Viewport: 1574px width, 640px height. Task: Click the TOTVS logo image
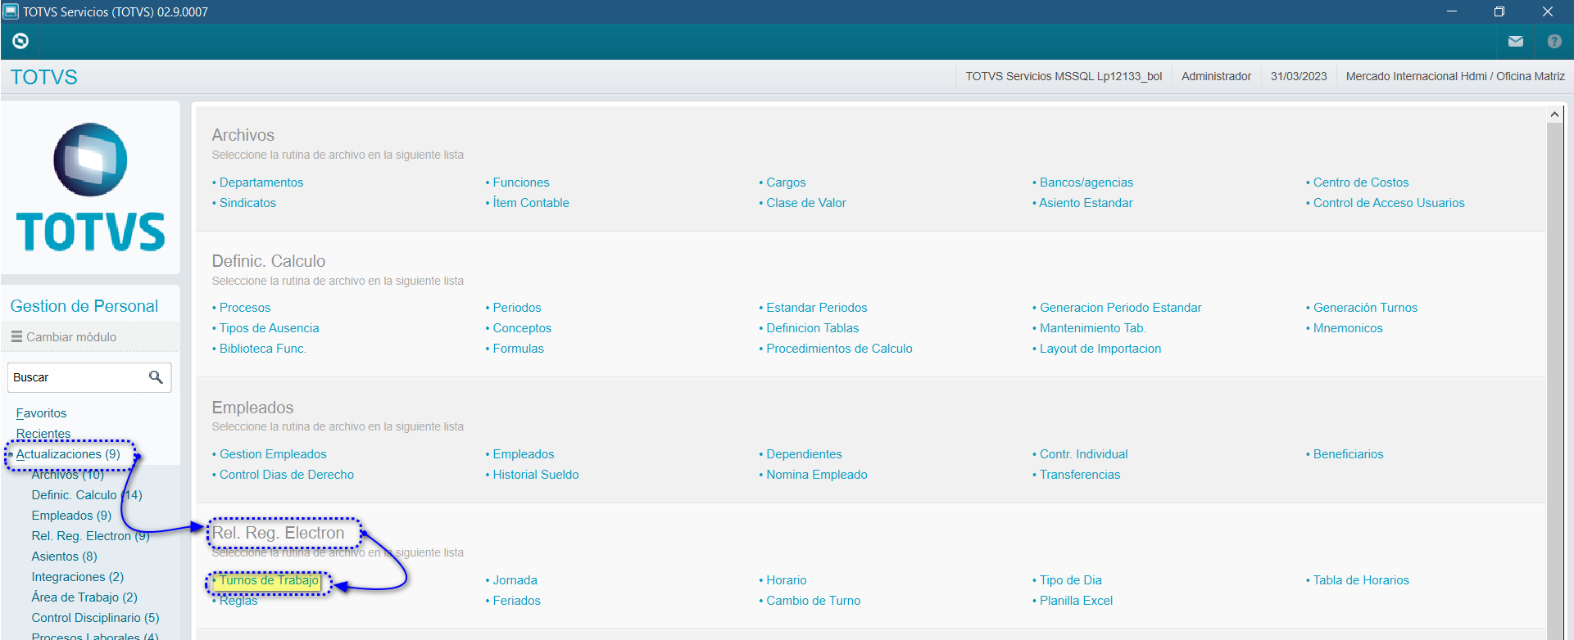90,187
